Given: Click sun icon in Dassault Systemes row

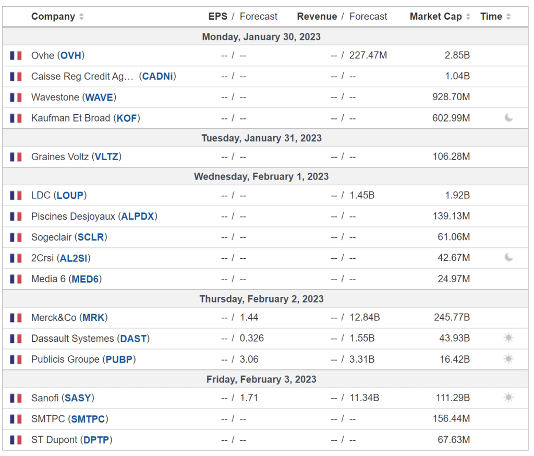Looking at the screenshot, I should click(508, 338).
